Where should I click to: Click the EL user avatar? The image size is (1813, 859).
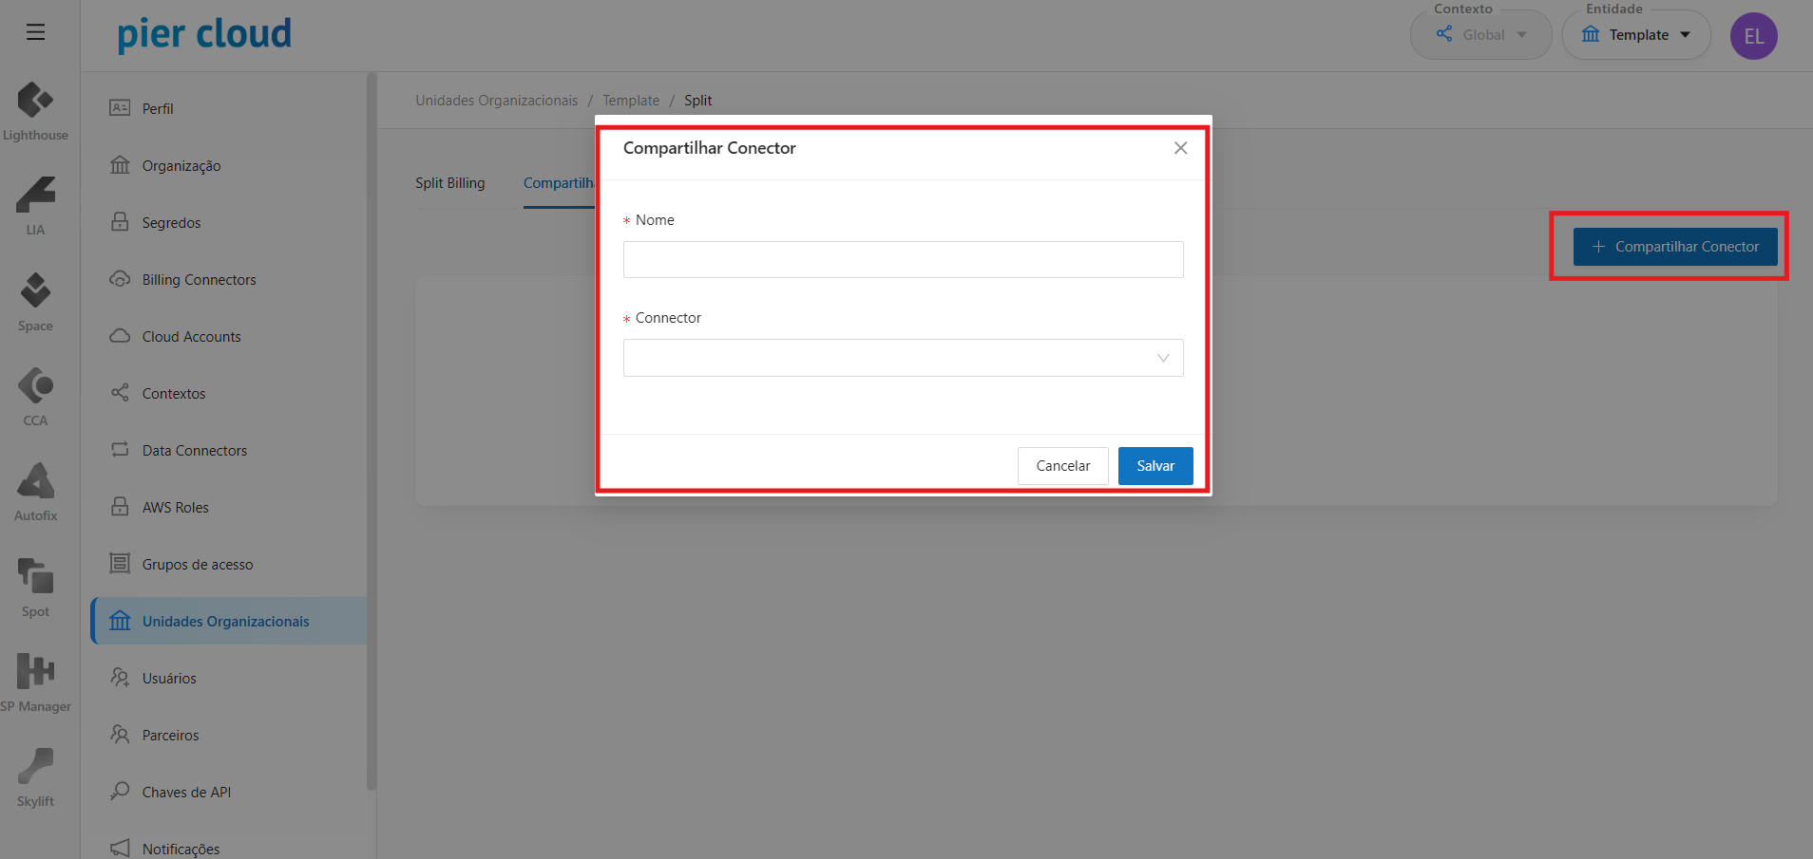point(1753,36)
